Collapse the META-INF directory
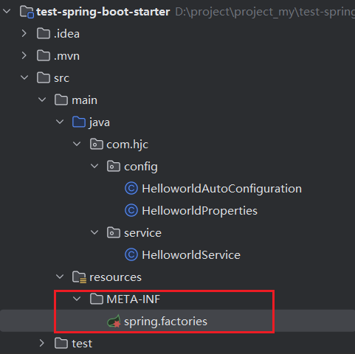This screenshot has width=355, height=354. point(77,299)
